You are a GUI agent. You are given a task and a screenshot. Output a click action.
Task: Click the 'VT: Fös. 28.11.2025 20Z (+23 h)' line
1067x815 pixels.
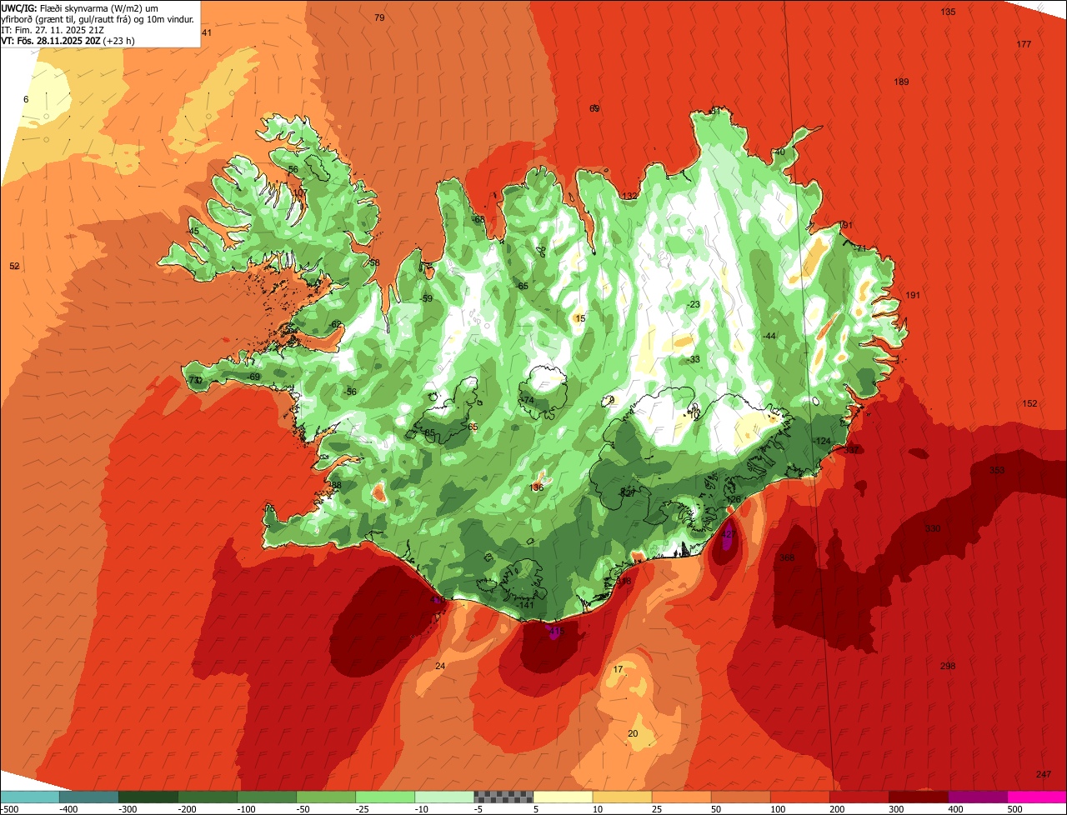pos(68,40)
